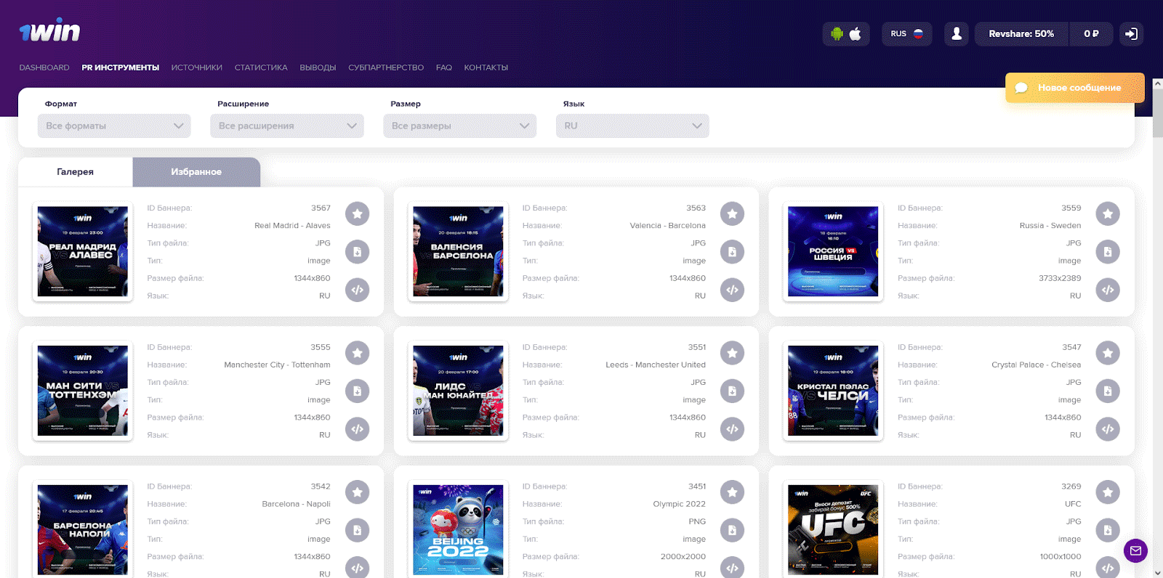The height and width of the screenshot is (578, 1163).
Task: Download the Real Madrid - Alaves banner file
Action: click(x=357, y=252)
